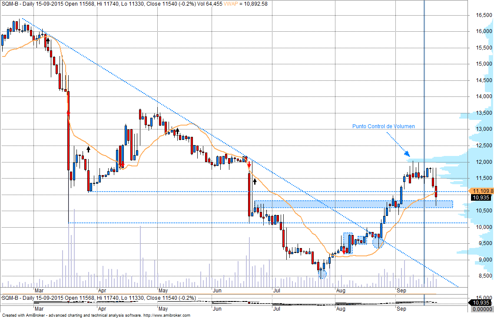Image resolution: width=494 pixels, height=318 pixels.
Task: Click the orange 11,109.8 price label
Action: (x=482, y=191)
